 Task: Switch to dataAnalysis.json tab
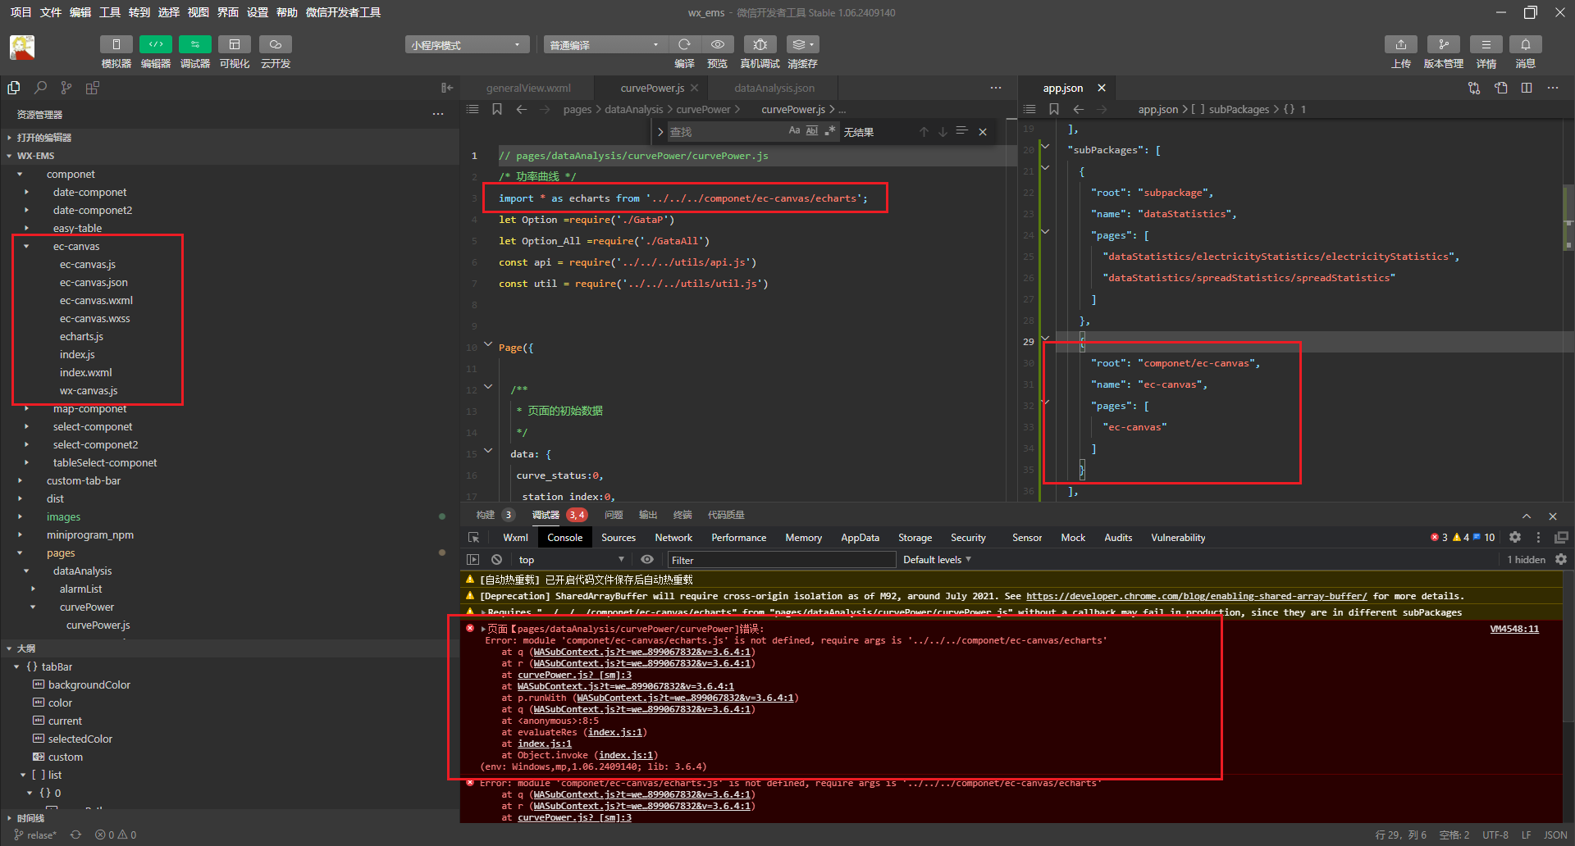coord(774,88)
